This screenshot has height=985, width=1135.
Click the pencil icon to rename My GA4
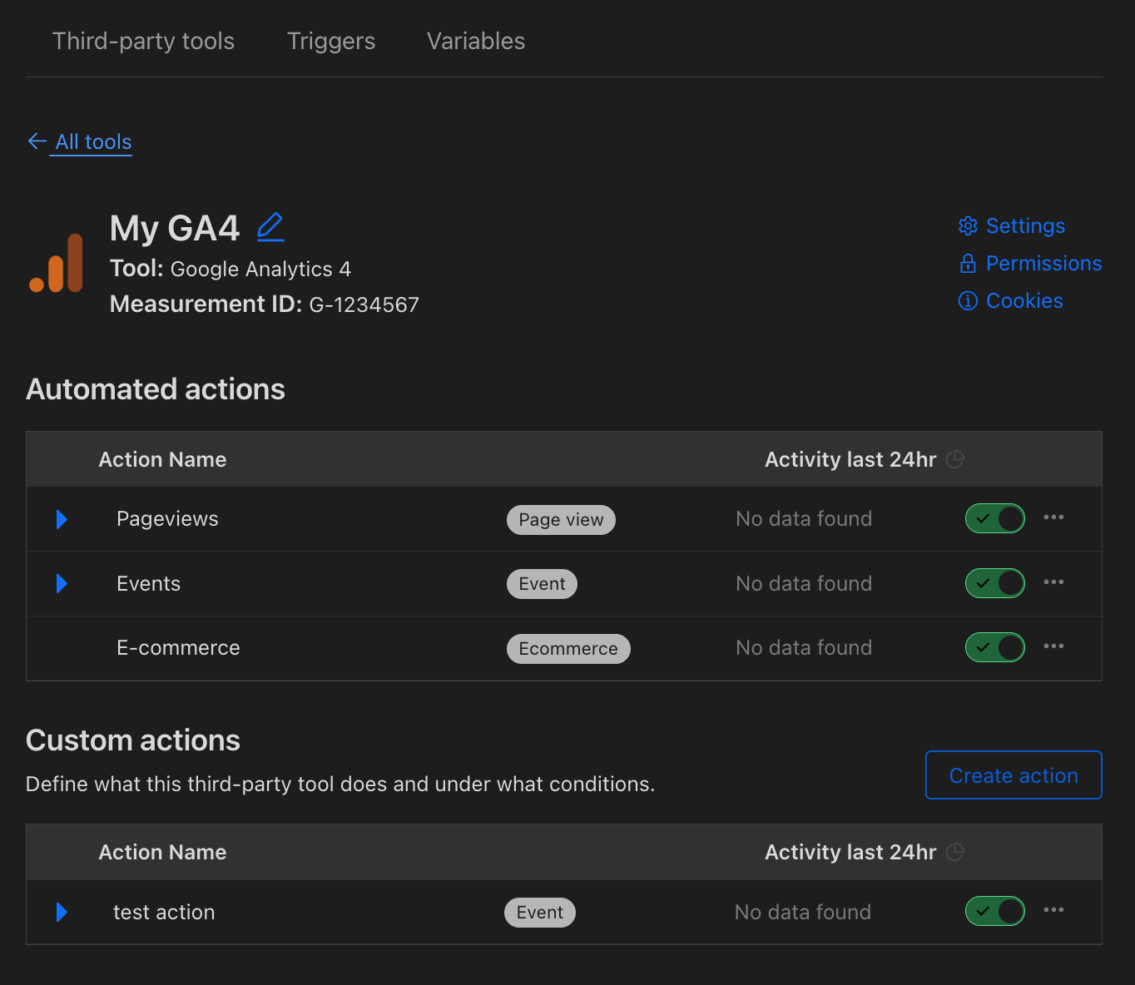coord(270,227)
